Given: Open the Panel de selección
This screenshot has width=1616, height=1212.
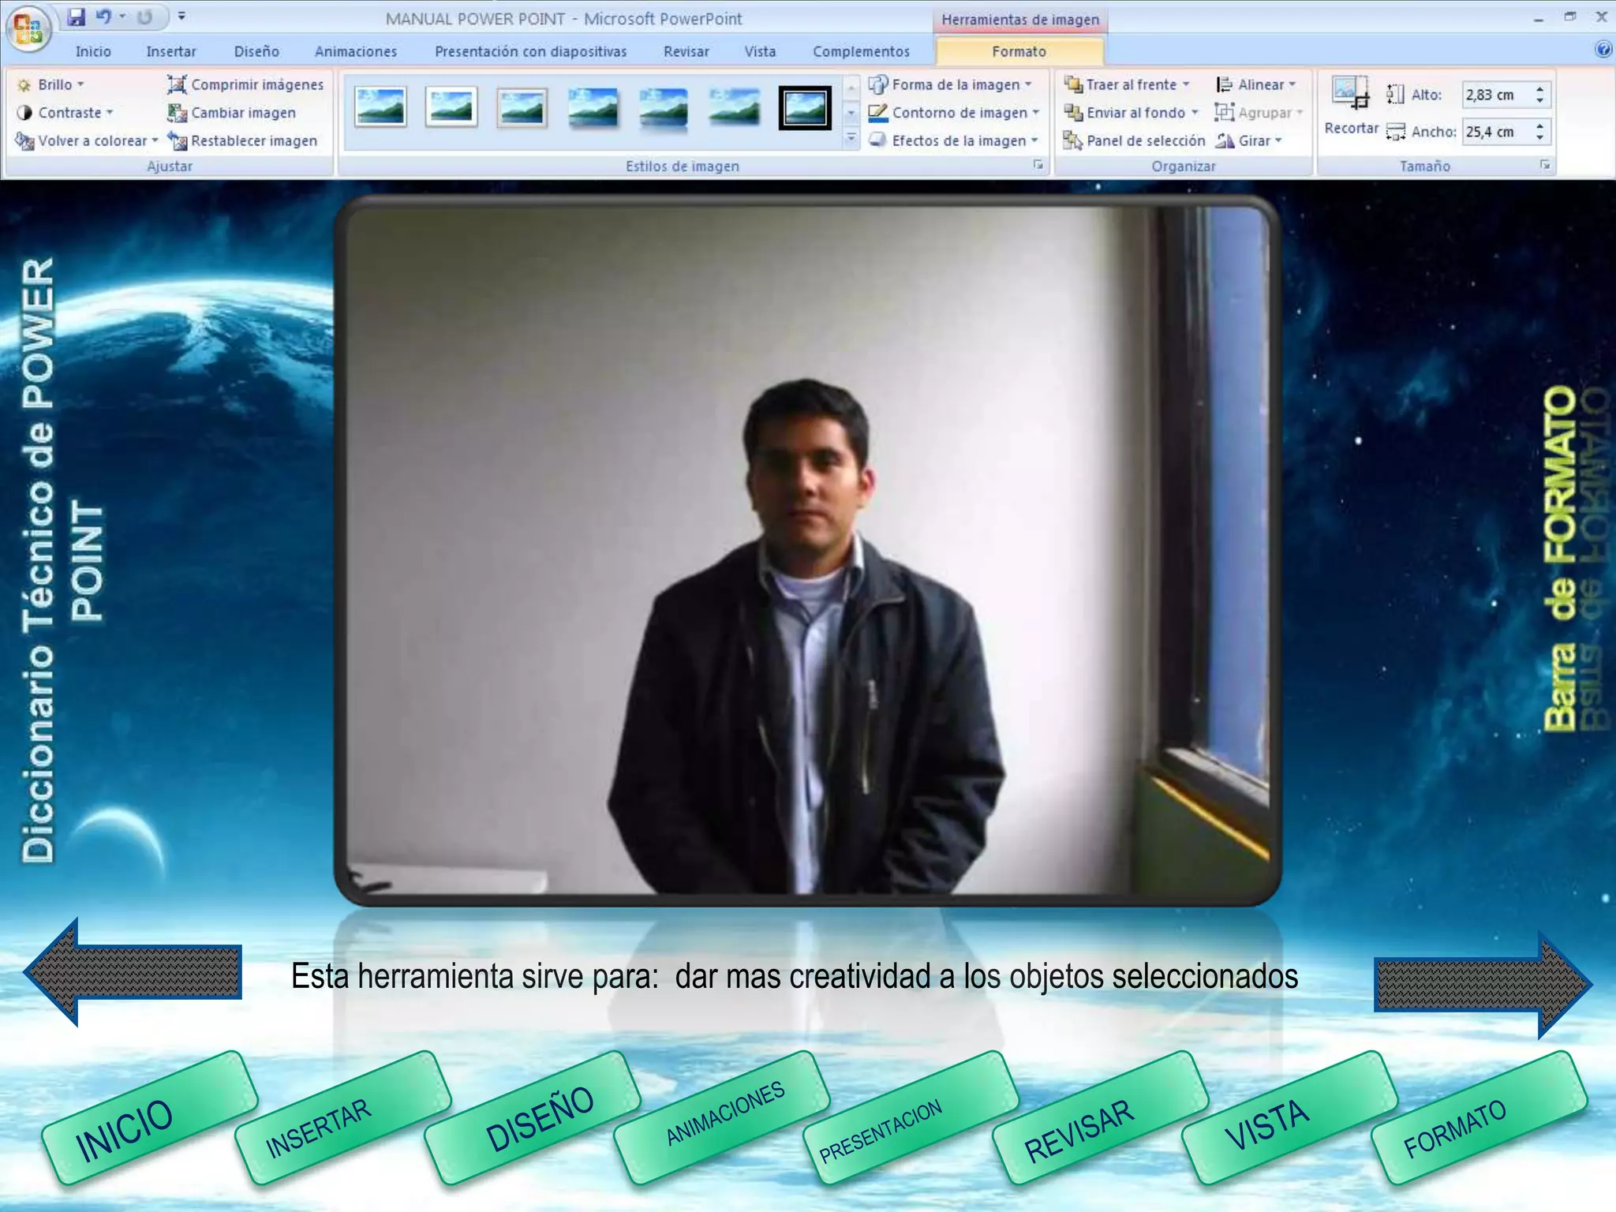Looking at the screenshot, I should point(1134,141).
